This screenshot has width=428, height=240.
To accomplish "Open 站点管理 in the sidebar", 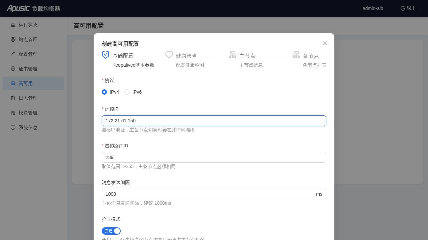I will click(33, 39).
